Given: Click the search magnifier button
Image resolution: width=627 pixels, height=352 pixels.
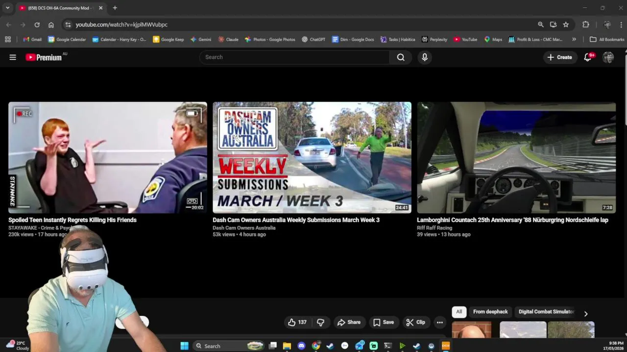Looking at the screenshot, I should tap(401, 57).
